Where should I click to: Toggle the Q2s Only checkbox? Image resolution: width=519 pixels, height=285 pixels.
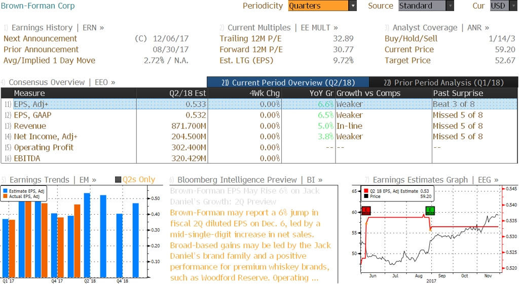[118, 180]
